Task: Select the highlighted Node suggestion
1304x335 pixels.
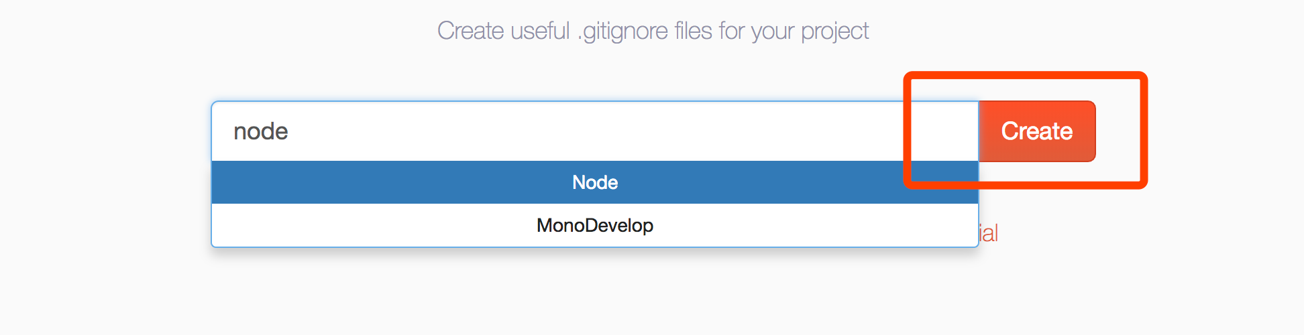Action: click(595, 182)
